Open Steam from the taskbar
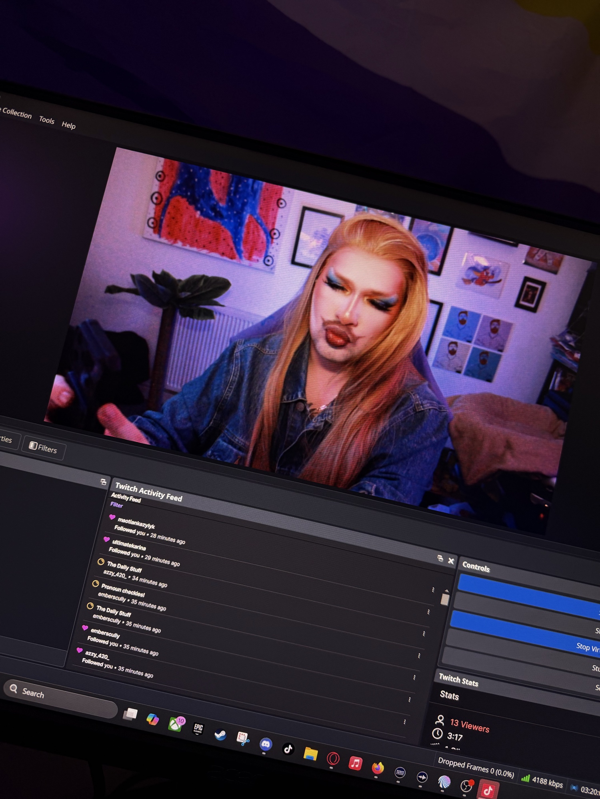This screenshot has height=799, width=600. point(220,735)
